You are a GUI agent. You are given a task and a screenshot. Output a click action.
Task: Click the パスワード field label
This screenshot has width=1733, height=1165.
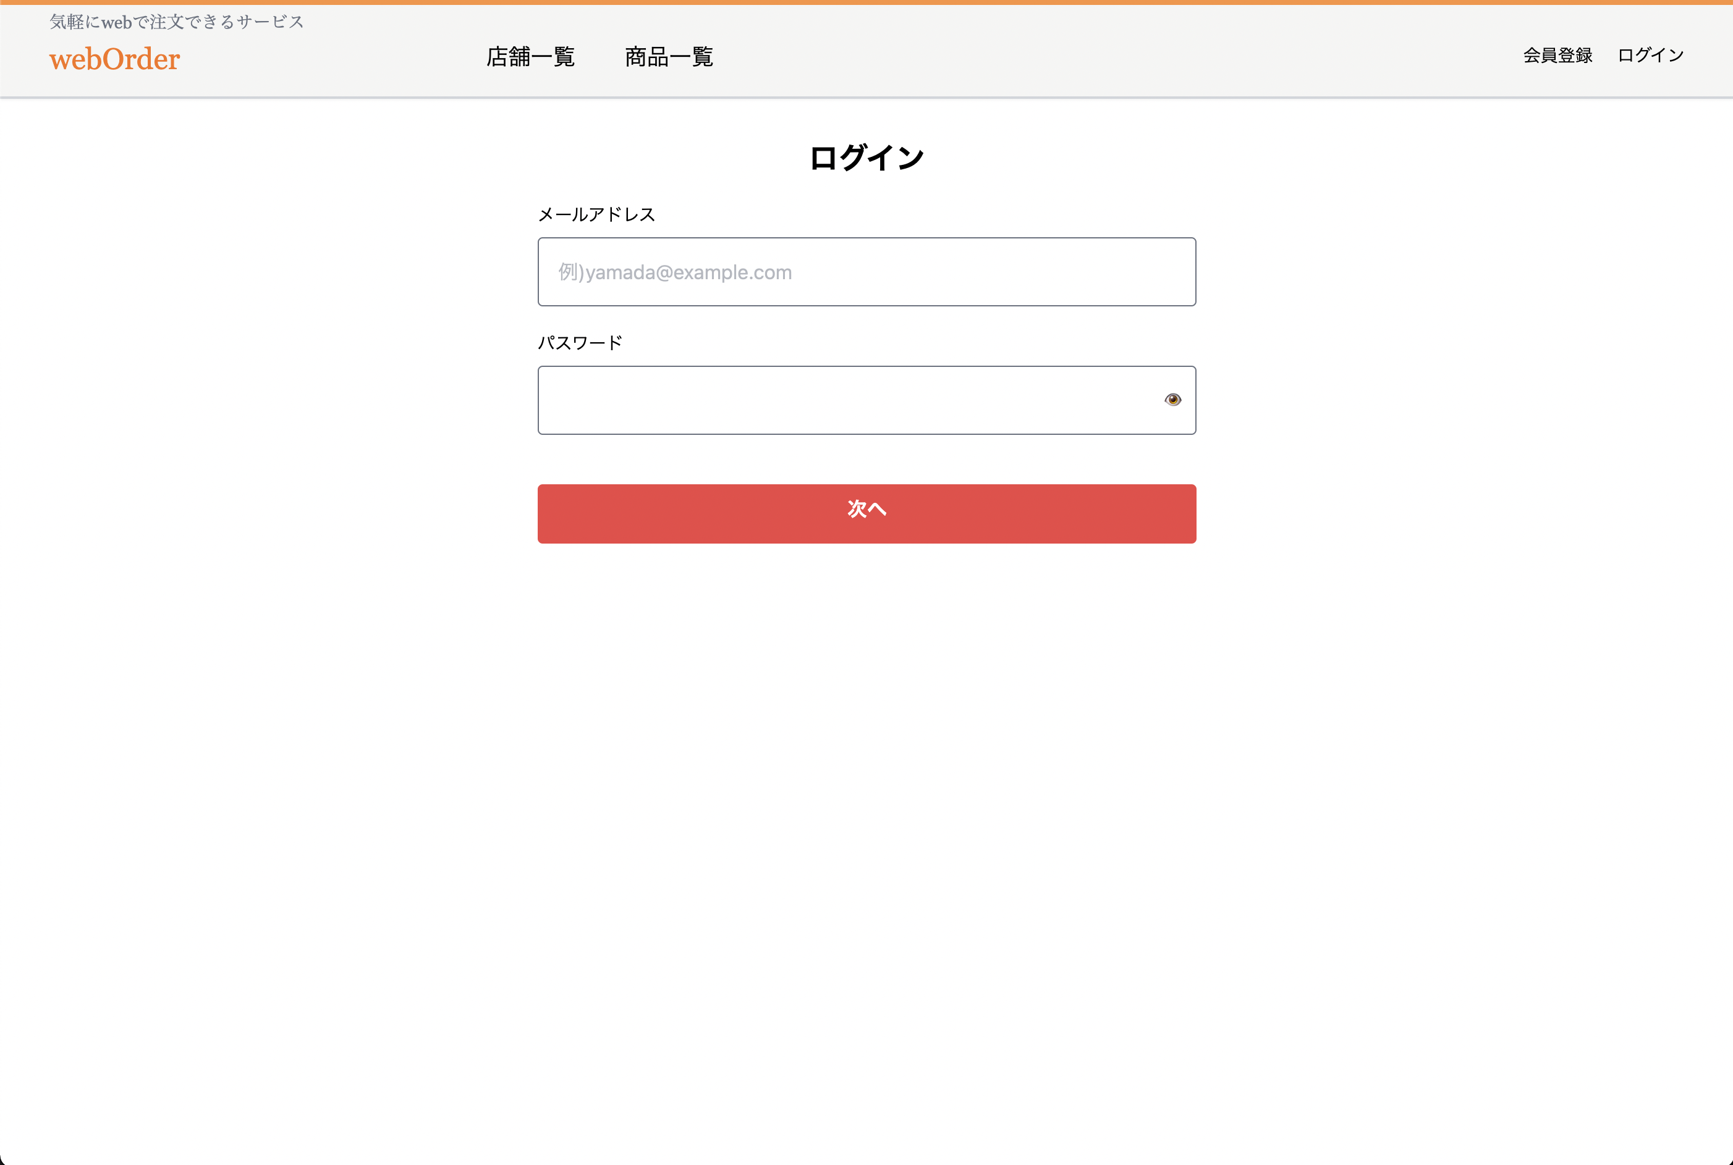[580, 342]
